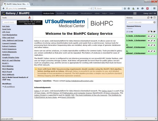Expand the Get Data tool section
158x121 pixels.
[6, 26]
